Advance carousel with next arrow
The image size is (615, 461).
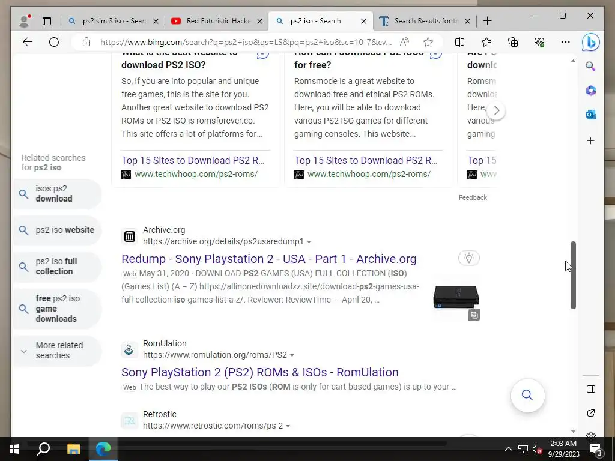pyautogui.click(x=496, y=111)
